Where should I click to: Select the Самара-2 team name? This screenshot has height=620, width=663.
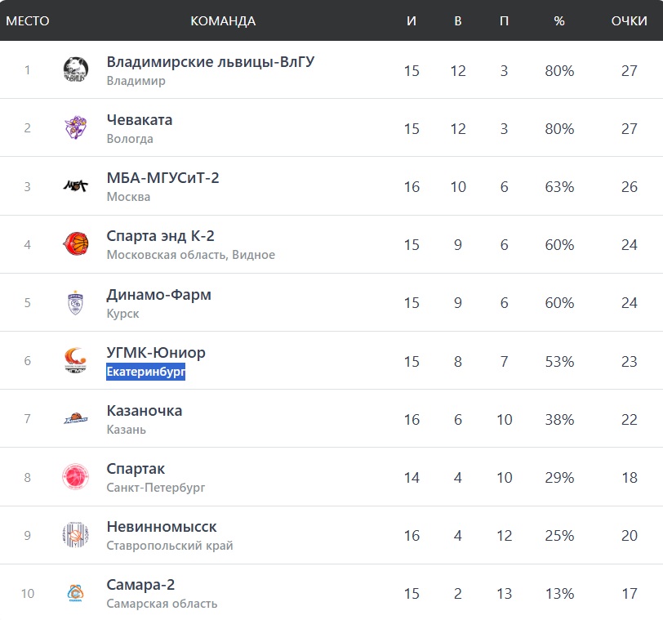pyautogui.click(x=140, y=585)
